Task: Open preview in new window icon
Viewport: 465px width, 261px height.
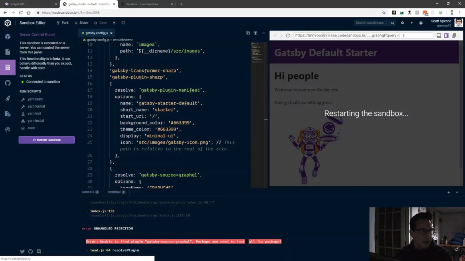Action: click(x=454, y=36)
